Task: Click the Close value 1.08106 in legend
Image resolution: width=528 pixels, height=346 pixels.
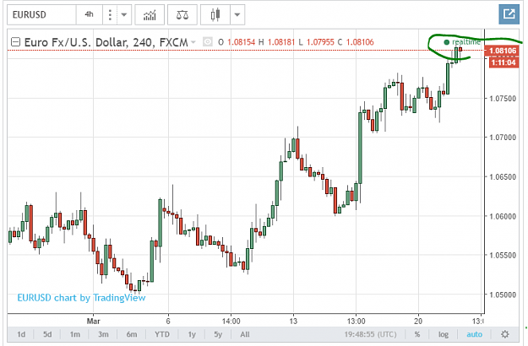Action: click(x=360, y=42)
